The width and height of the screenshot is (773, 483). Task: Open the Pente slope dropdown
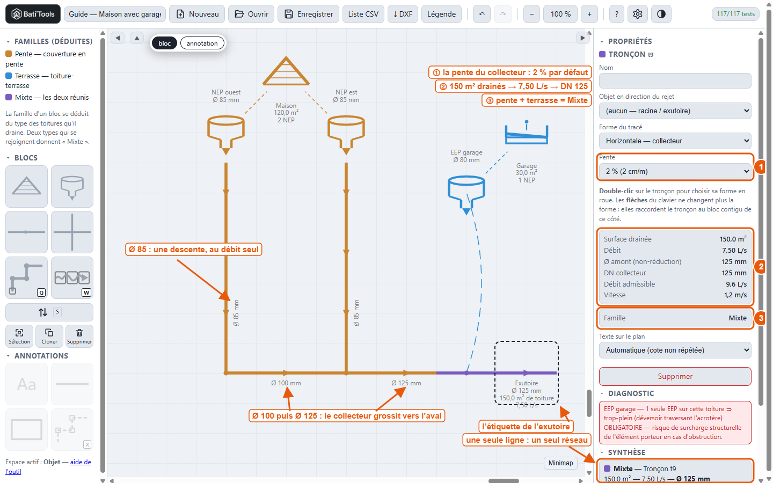(675, 171)
